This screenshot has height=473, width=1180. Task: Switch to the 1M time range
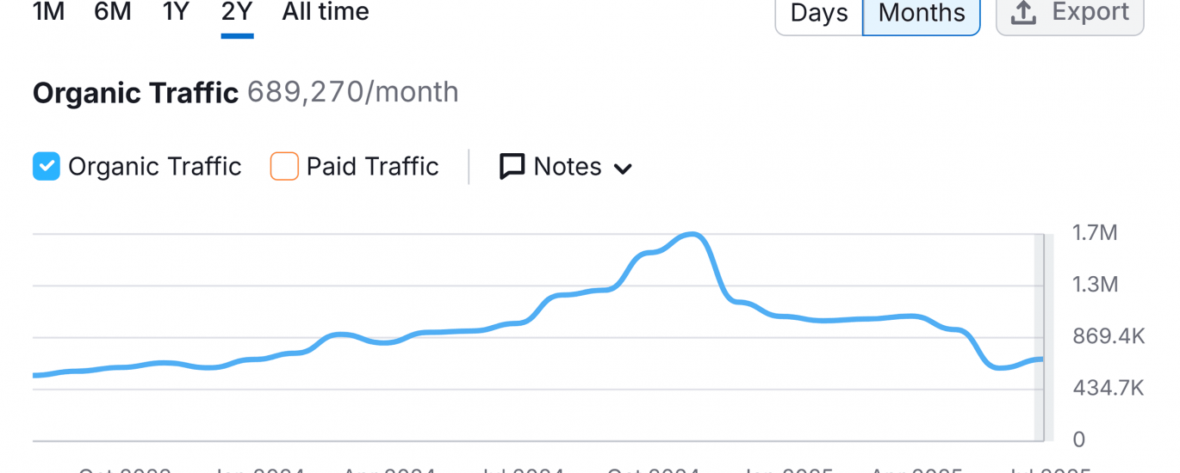click(48, 13)
